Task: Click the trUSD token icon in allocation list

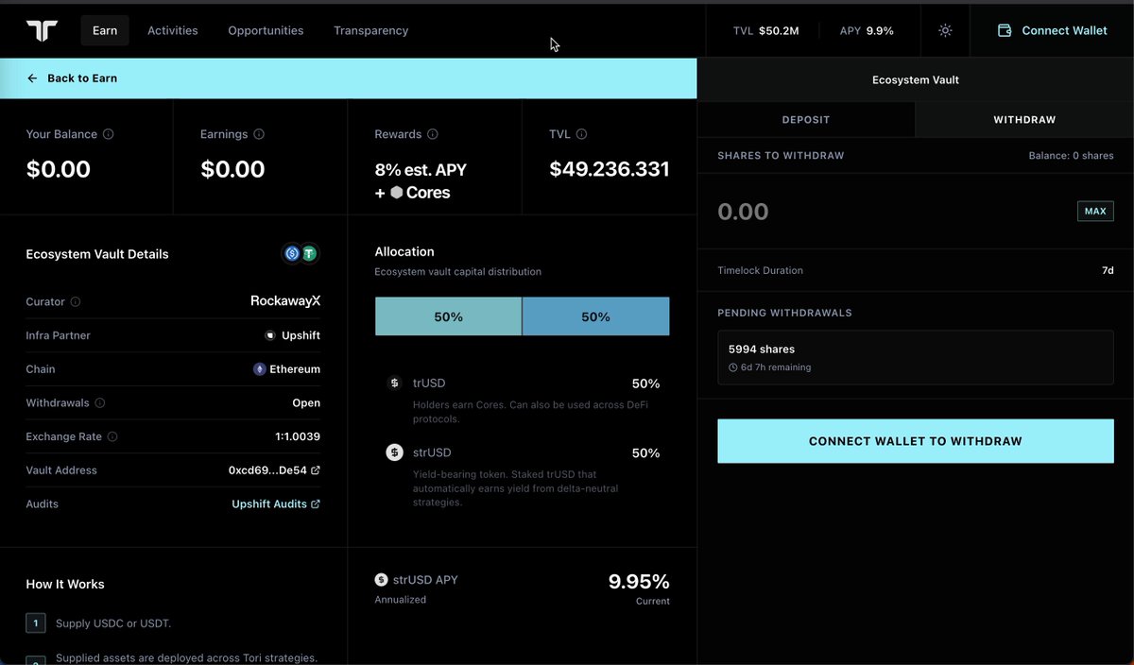Action: click(395, 384)
